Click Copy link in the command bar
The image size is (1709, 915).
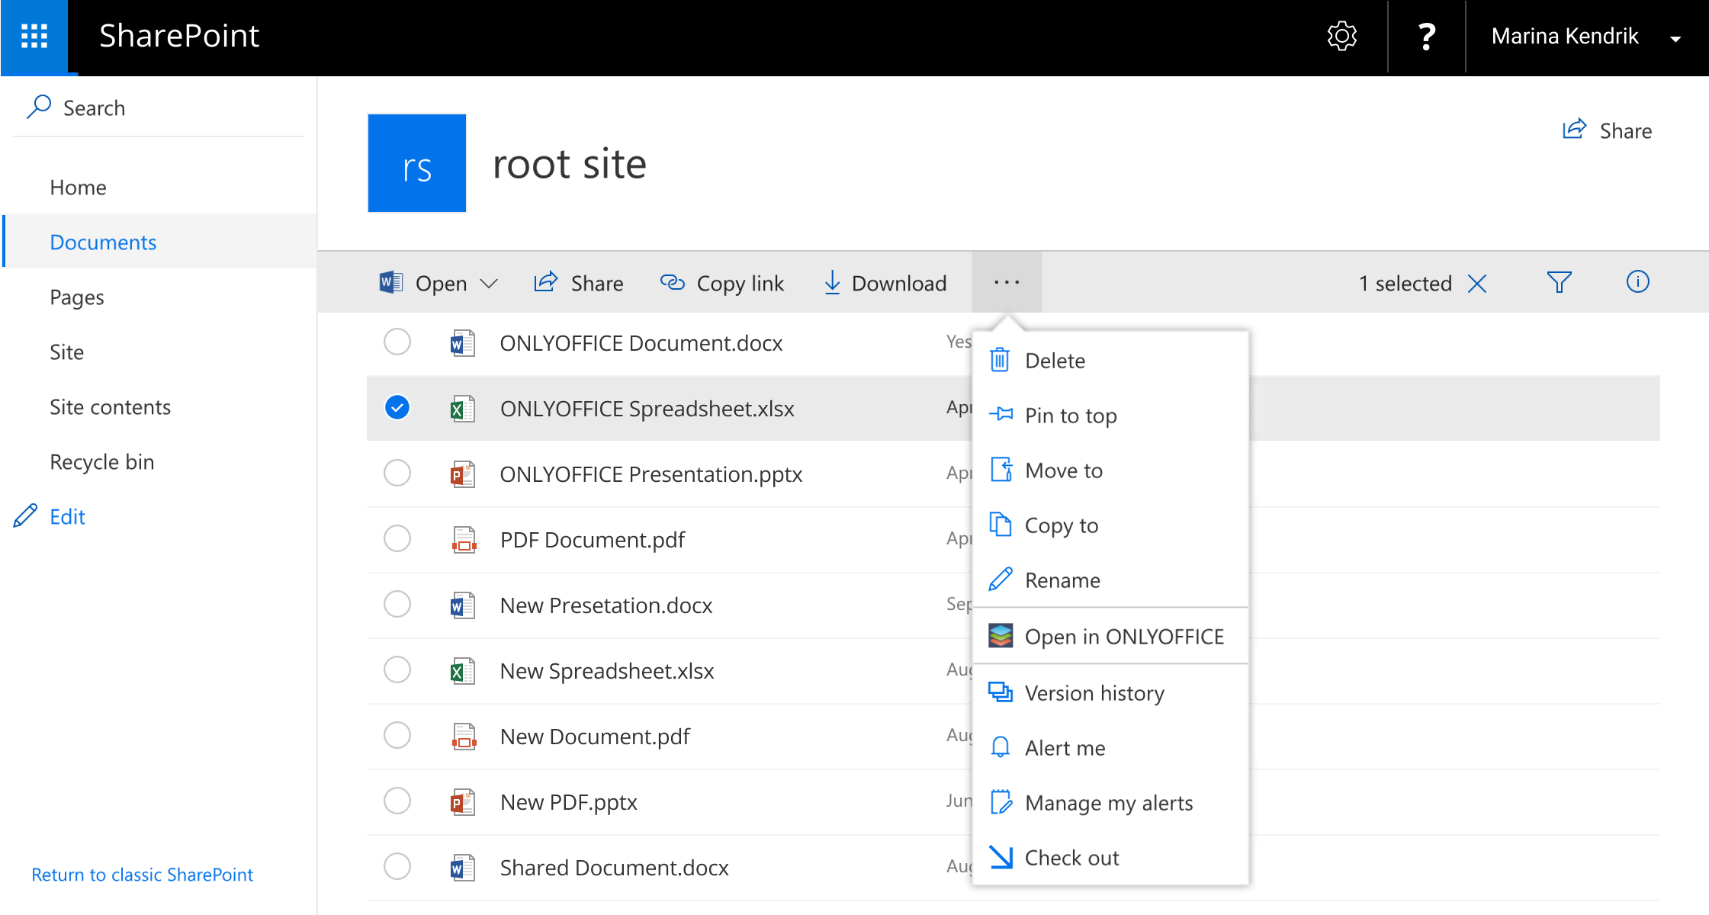tap(721, 283)
